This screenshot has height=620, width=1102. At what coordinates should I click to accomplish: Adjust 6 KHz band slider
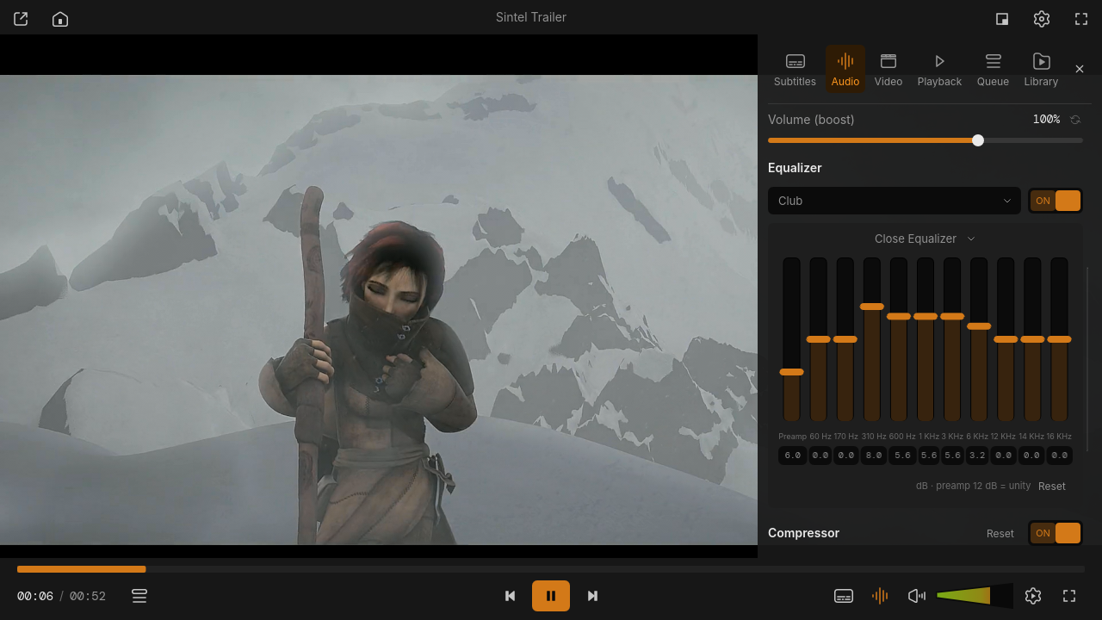978,339
